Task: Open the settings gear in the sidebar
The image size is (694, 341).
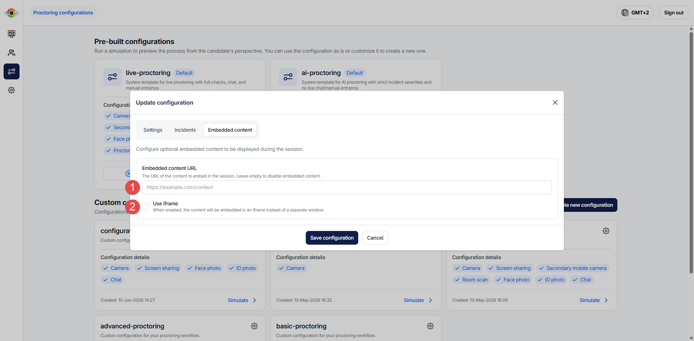Action: tap(12, 90)
